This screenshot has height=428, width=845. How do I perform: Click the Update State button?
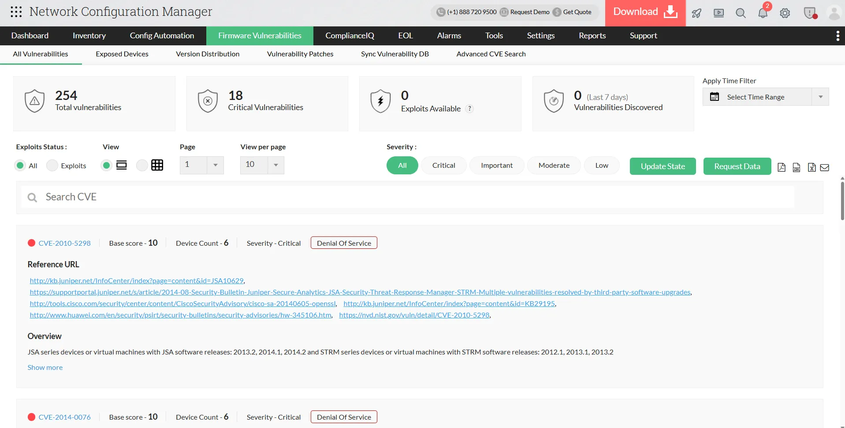pos(663,166)
